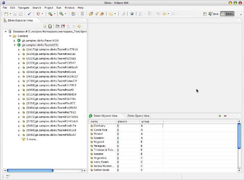The height and width of the screenshot is (180, 244).
Task: Click the green plus icon in Objects View
Action: (220, 116)
